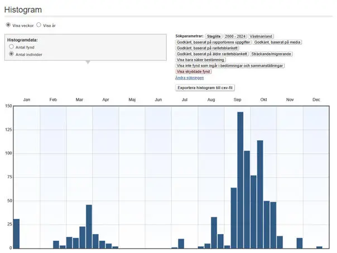Click the 'Steglits' search parameter tag
This screenshot has width=337, height=253.
coord(214,36)
